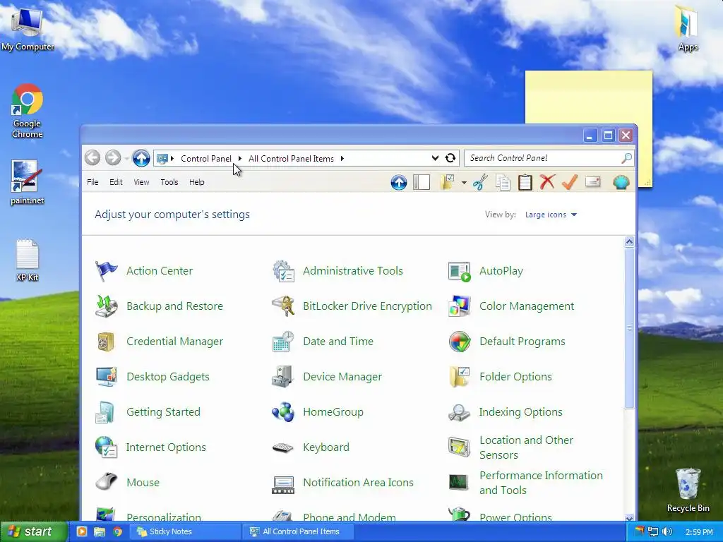Click the blue Up arrow in toolbar
The image size is (723, 542).
click(x=399, y=183)
